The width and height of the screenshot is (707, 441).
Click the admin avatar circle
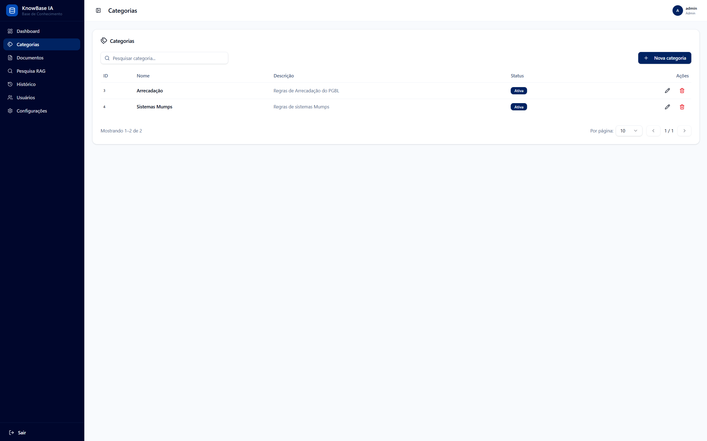[677, 11]
